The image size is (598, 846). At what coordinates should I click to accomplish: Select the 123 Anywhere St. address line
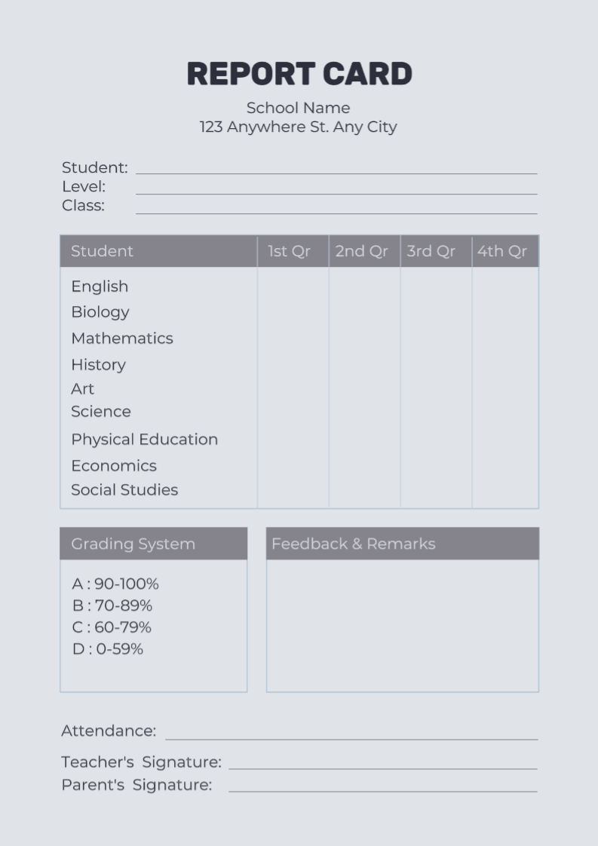pyautogui.click(x=298, y=127)
